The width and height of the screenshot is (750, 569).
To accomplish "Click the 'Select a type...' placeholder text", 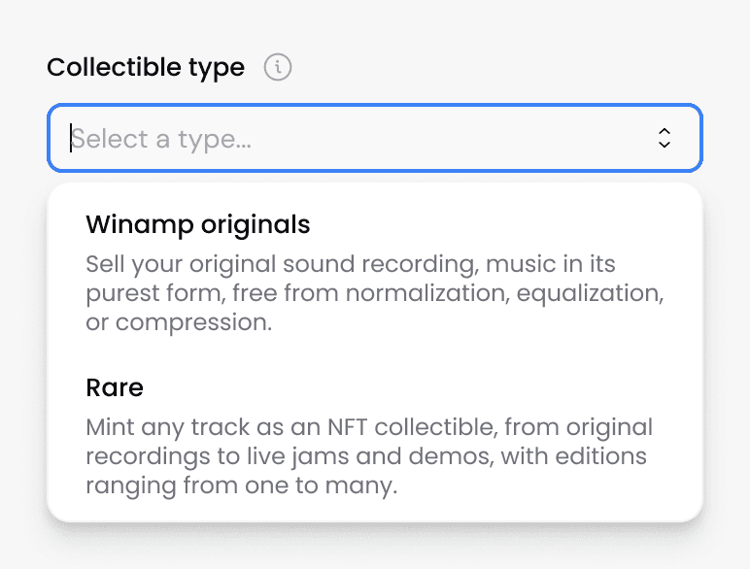I will point(161,139).
